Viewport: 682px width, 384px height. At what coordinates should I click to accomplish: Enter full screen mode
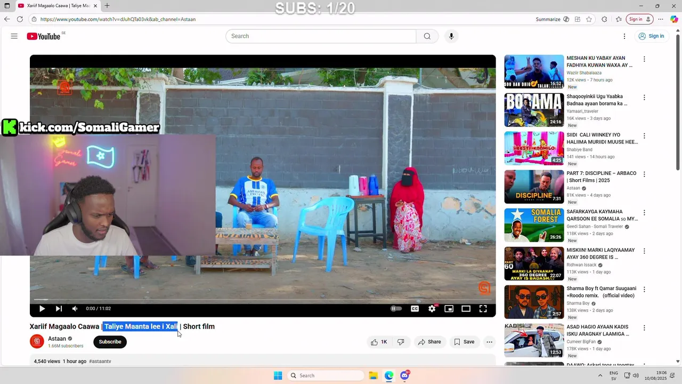coord(483,308)
